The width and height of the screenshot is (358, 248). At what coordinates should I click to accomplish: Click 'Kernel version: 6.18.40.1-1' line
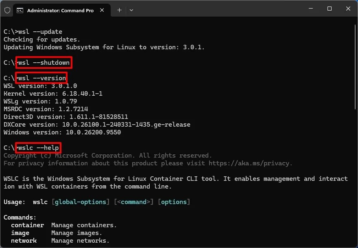pos(53,94)
